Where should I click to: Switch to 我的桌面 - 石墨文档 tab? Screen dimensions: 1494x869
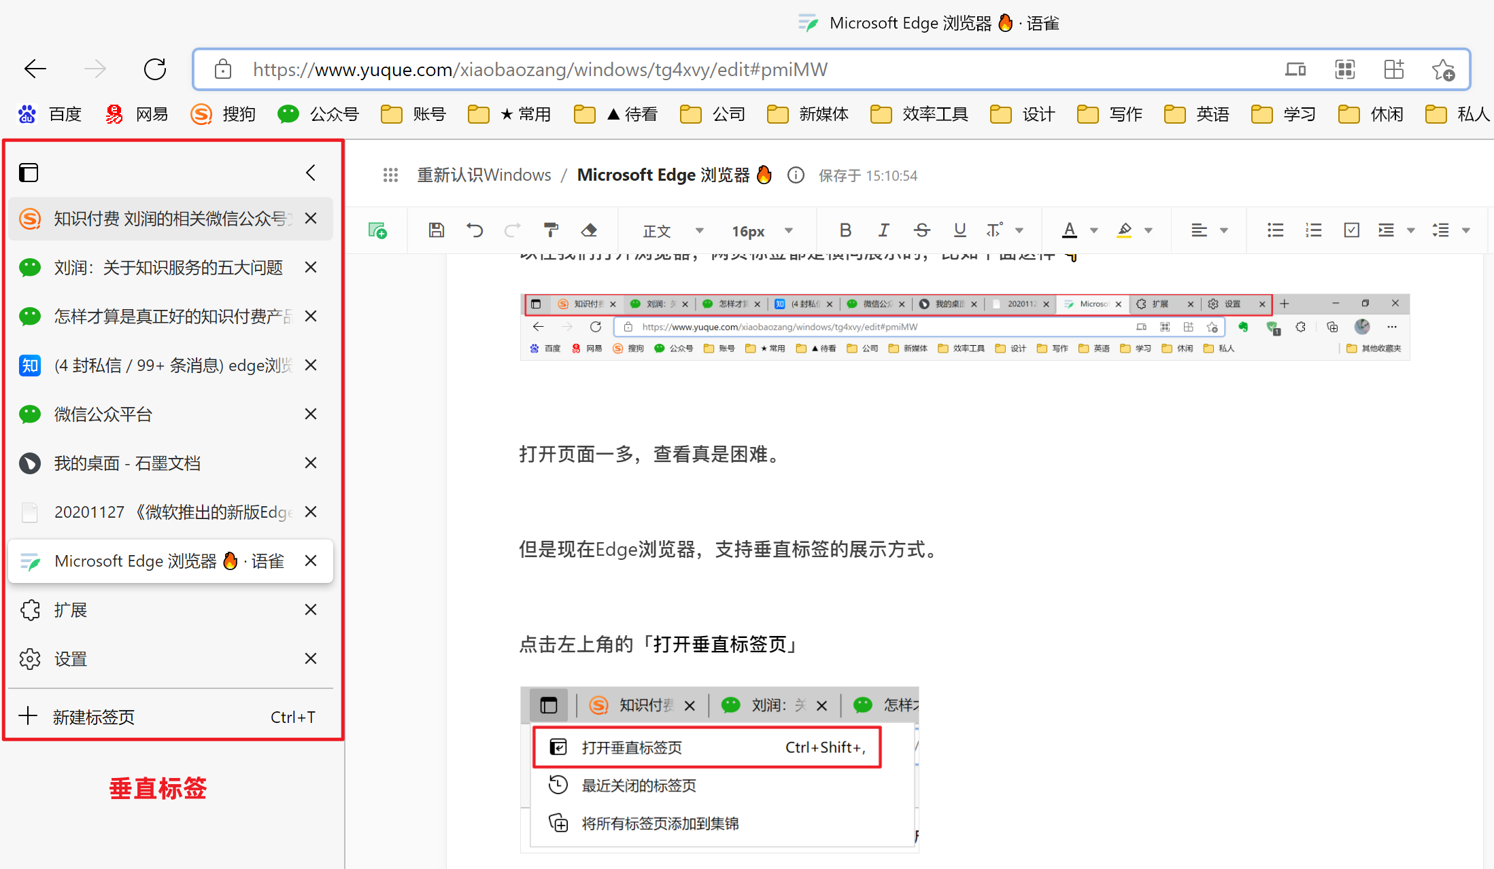pyautogui.click(x=170, y=463)
